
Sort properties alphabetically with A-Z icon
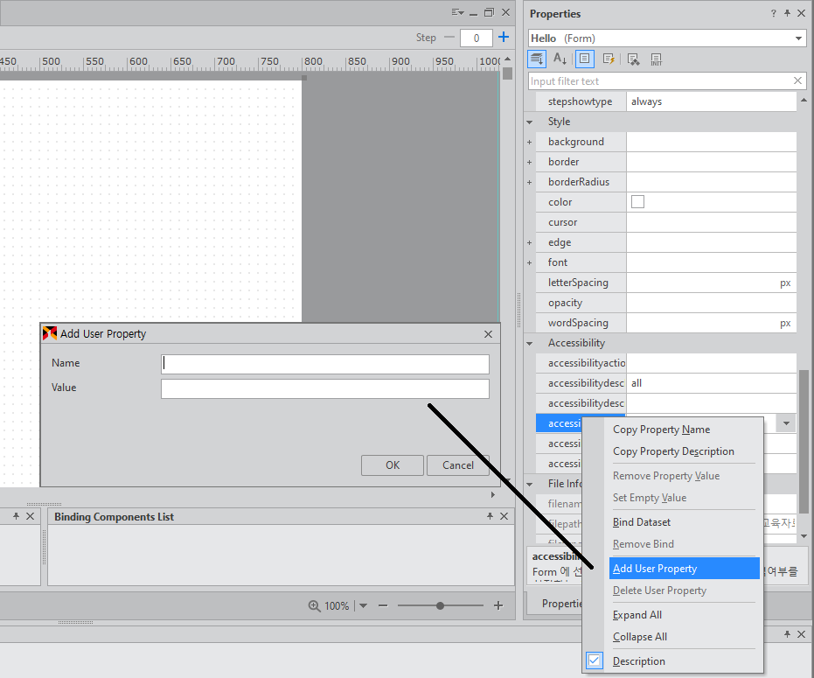click(560, 59)
